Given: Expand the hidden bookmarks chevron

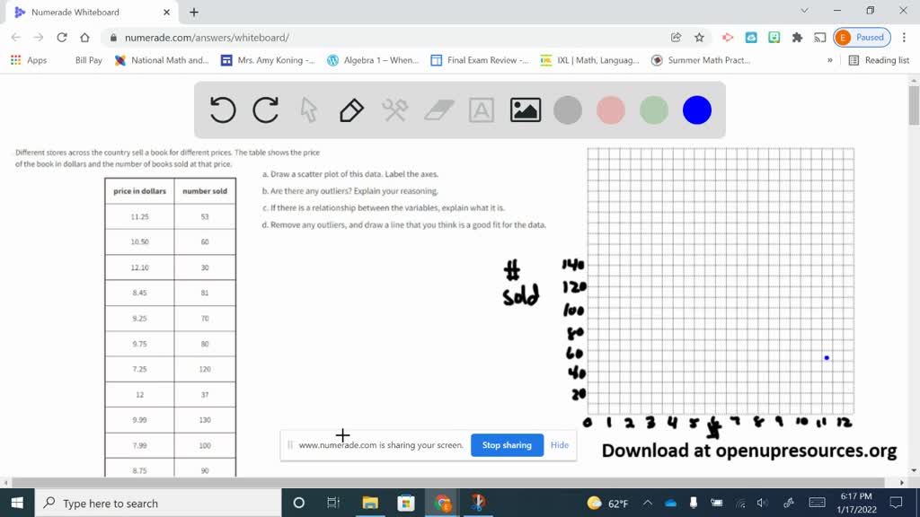Looking at the screenshot, I should click(x=829, y=60).
